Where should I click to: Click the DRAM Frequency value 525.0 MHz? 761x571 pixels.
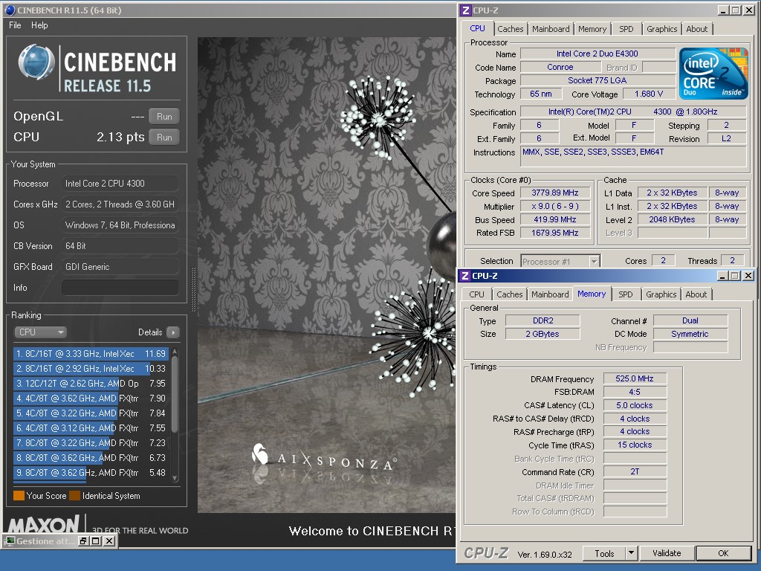click(x=635, y=378)
